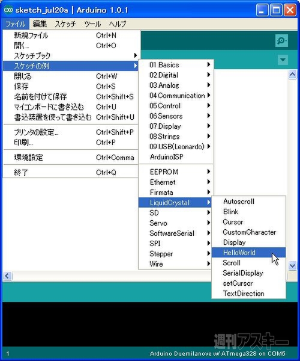Choose 印刷... menu entry
Viewport: 300px width, 361px height.
(70, 143)
